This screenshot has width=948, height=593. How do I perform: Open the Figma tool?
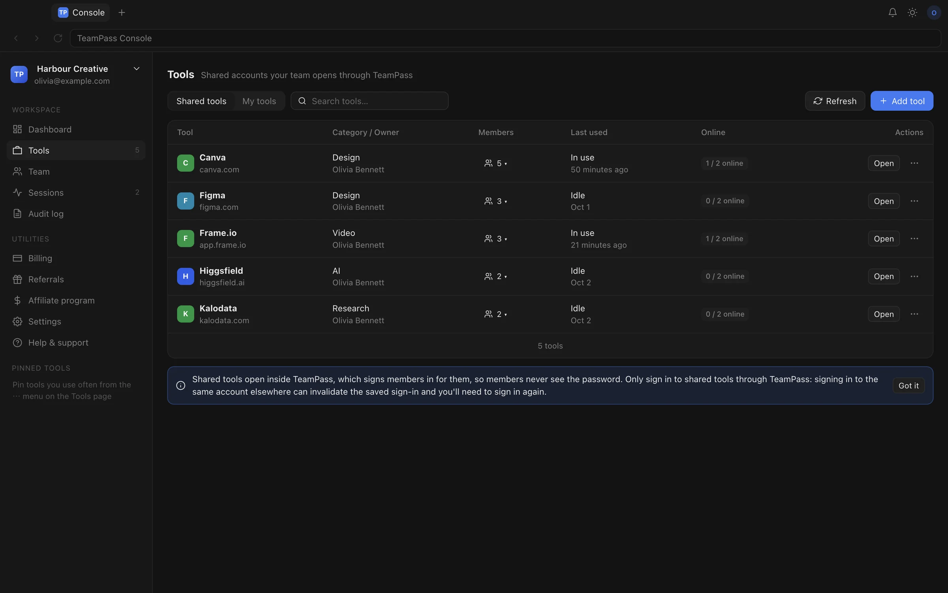(x=884, y=201)
